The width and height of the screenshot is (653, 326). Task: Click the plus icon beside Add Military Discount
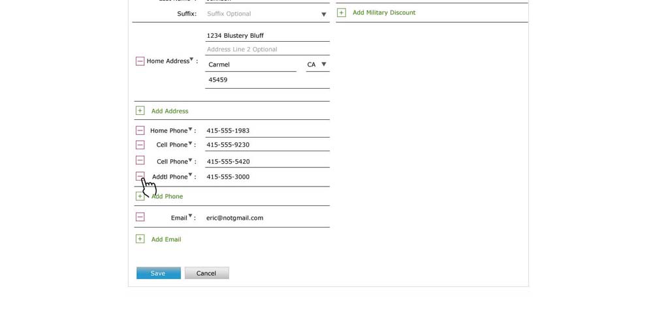(x=341, y=13)
